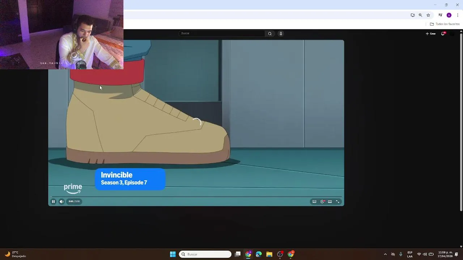
Task: Open the Windows Start menu
Action: coord(173,254)
